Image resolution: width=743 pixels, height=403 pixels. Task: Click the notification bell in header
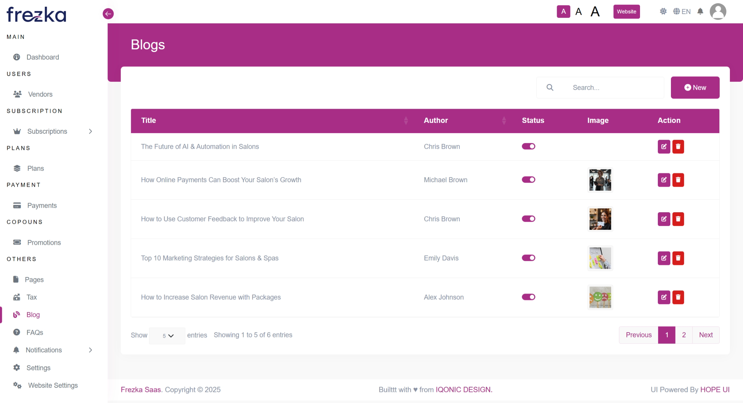(x=700, y=12)
